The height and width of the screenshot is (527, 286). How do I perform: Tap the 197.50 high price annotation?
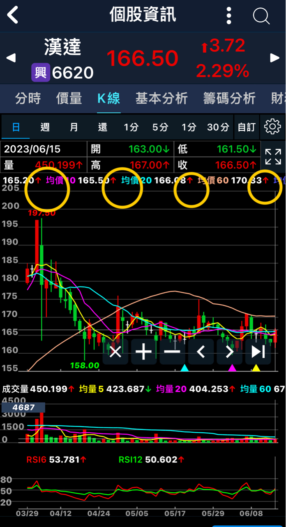click(x=42, y=213)
